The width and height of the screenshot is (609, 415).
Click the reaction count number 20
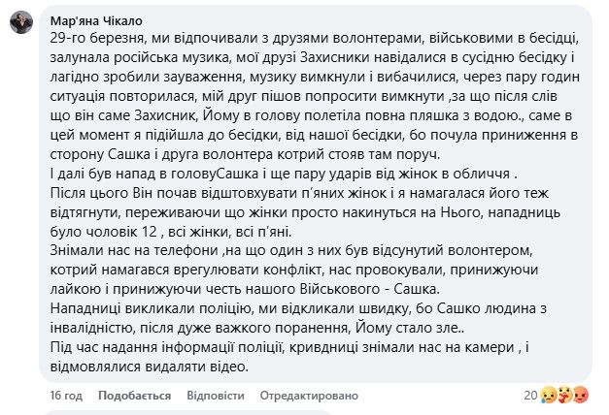click(530, 395)
